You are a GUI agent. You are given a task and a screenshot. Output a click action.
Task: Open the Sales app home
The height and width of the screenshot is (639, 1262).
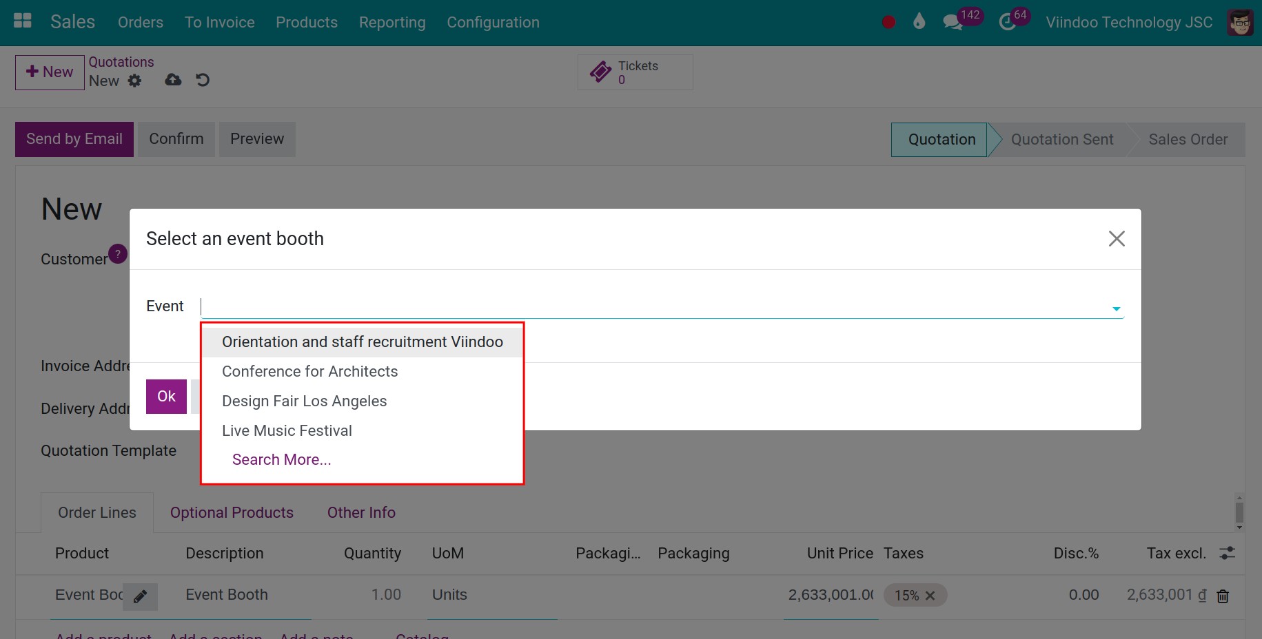pos(72,22)
